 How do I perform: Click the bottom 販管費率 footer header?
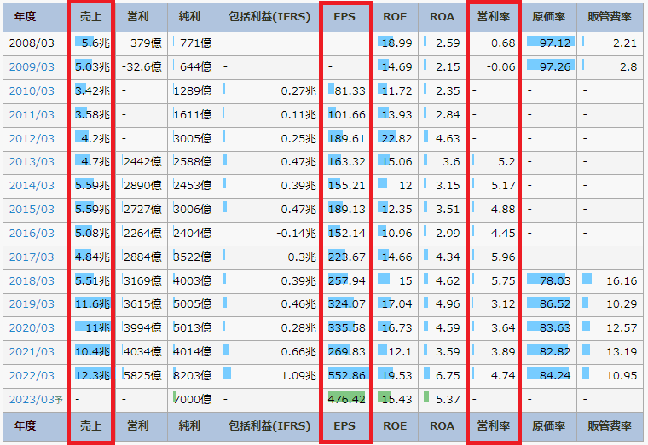tap(610, 425)
